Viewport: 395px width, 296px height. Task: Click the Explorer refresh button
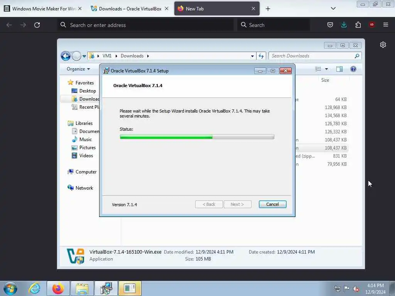coord(261,56)
